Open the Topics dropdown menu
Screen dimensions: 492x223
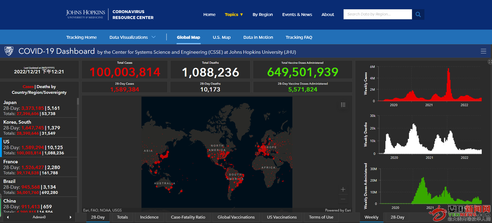pos(234,15)
